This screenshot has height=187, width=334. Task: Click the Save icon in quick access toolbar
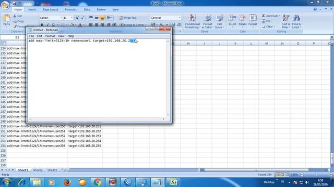[x=15, y=3]
